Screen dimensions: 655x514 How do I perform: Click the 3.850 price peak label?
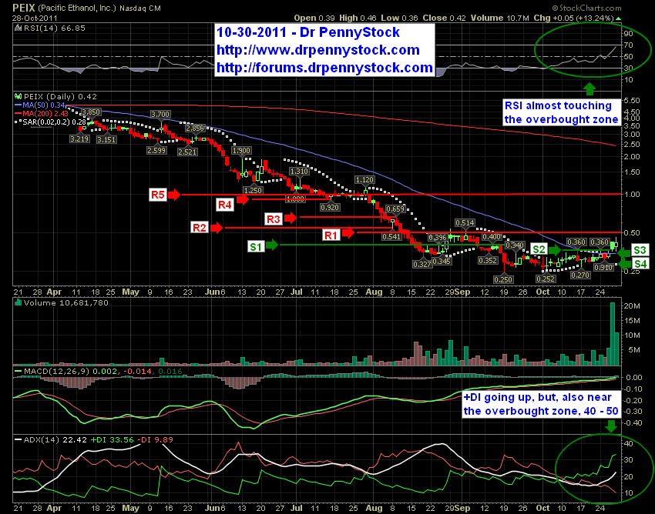pyautogui.click(x=91, y=112)
